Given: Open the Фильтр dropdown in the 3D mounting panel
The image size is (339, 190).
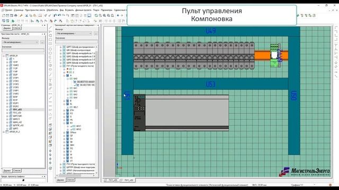Looking at the screenshot, I should (74, 33).
